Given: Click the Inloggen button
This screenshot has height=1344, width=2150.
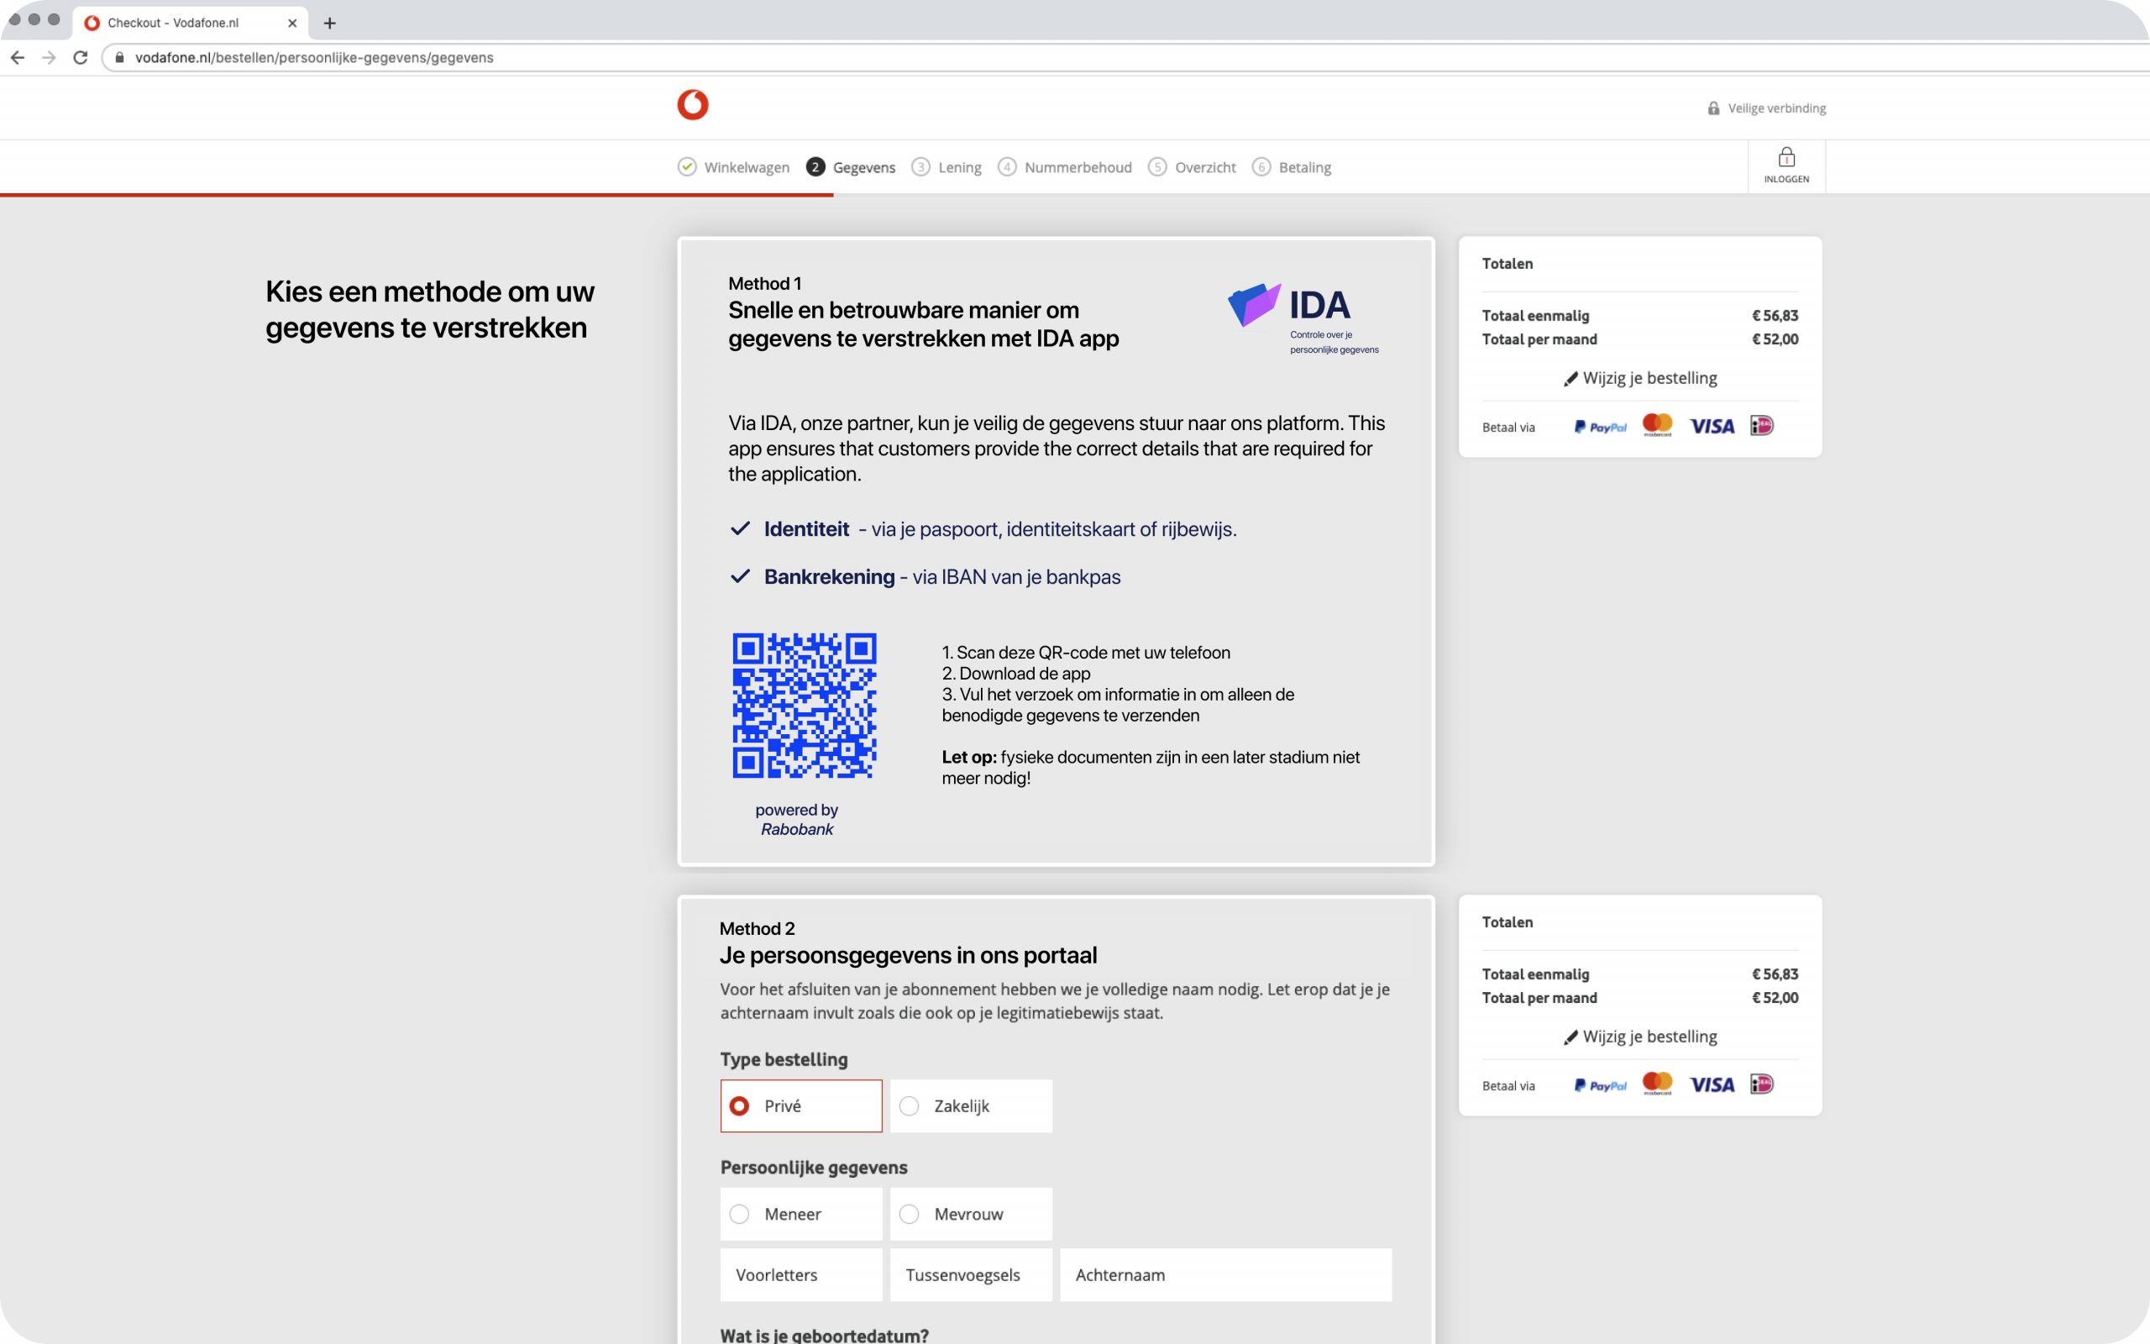Looking at the screenshot, I should pyautogui.click(x=1786, y=166).
